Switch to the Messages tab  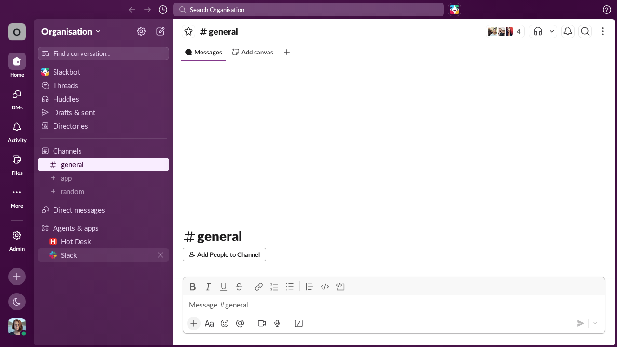[203, 52]
